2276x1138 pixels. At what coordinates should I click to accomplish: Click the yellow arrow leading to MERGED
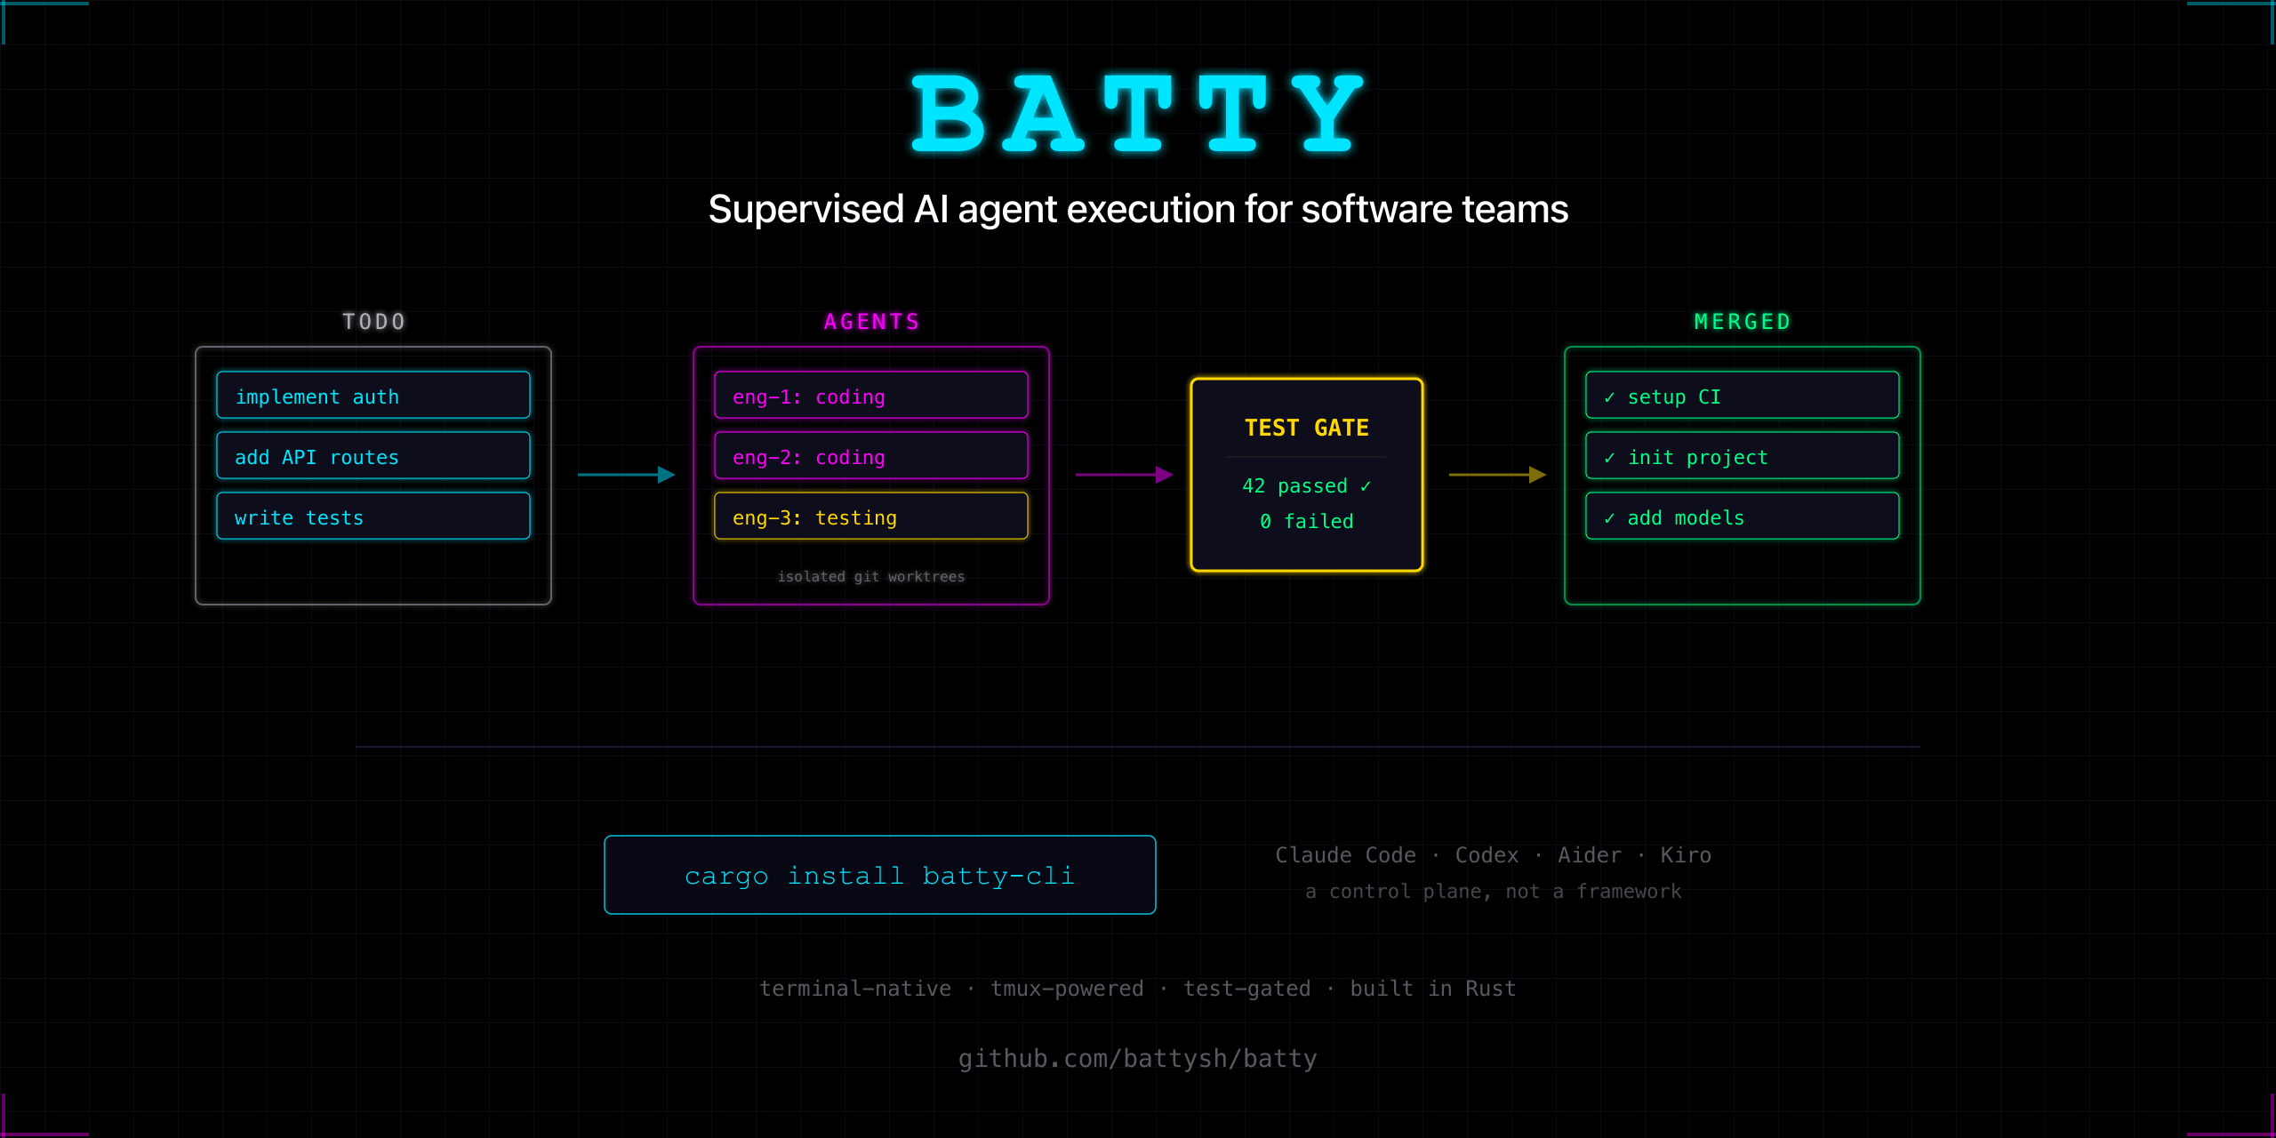tap(1495, 476)
